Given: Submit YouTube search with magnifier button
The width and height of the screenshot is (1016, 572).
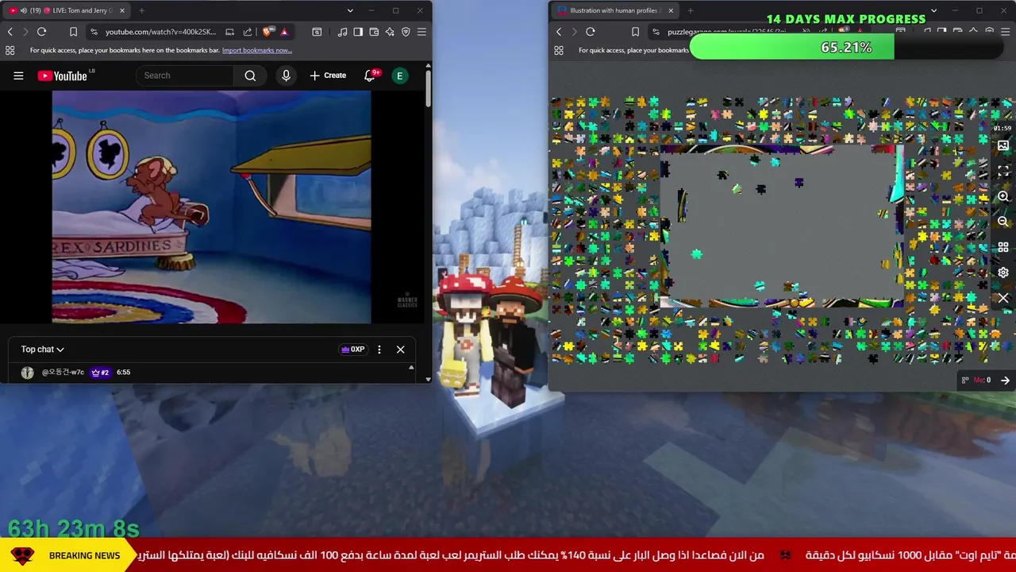Looking at the screenshot, I should click(x=250, y=75).
